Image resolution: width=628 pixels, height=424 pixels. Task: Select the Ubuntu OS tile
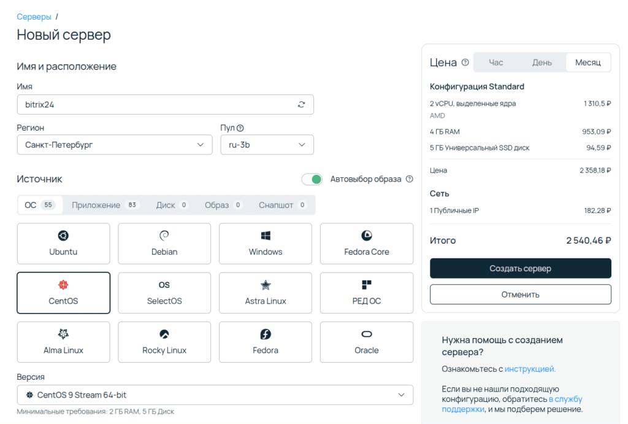tap(63, 244)
